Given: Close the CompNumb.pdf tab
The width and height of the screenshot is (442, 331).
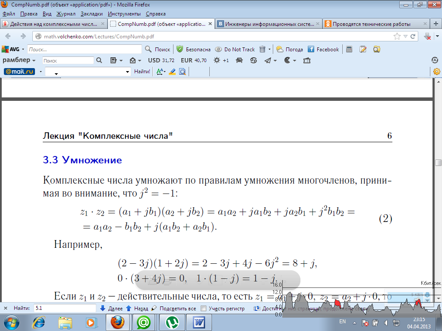Looking at the screenshot, I should tap(210, 24).
